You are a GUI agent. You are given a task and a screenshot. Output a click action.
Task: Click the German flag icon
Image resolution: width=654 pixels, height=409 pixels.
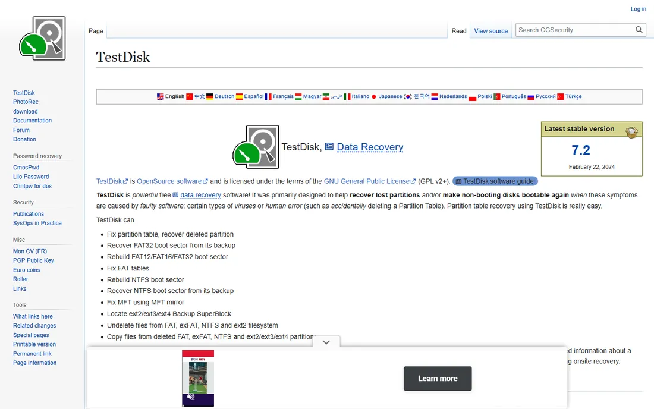[210, 97]
